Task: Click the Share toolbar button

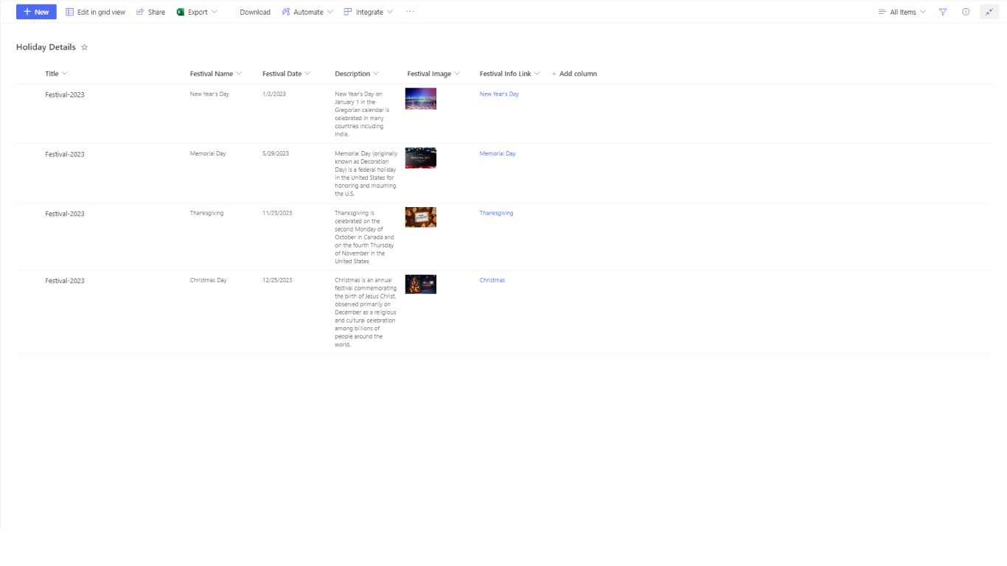Action: [150, 12]
